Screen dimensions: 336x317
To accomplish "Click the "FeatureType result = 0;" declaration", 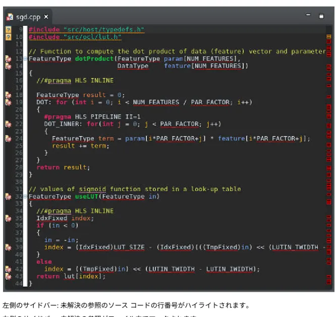I will pos(81,95).
